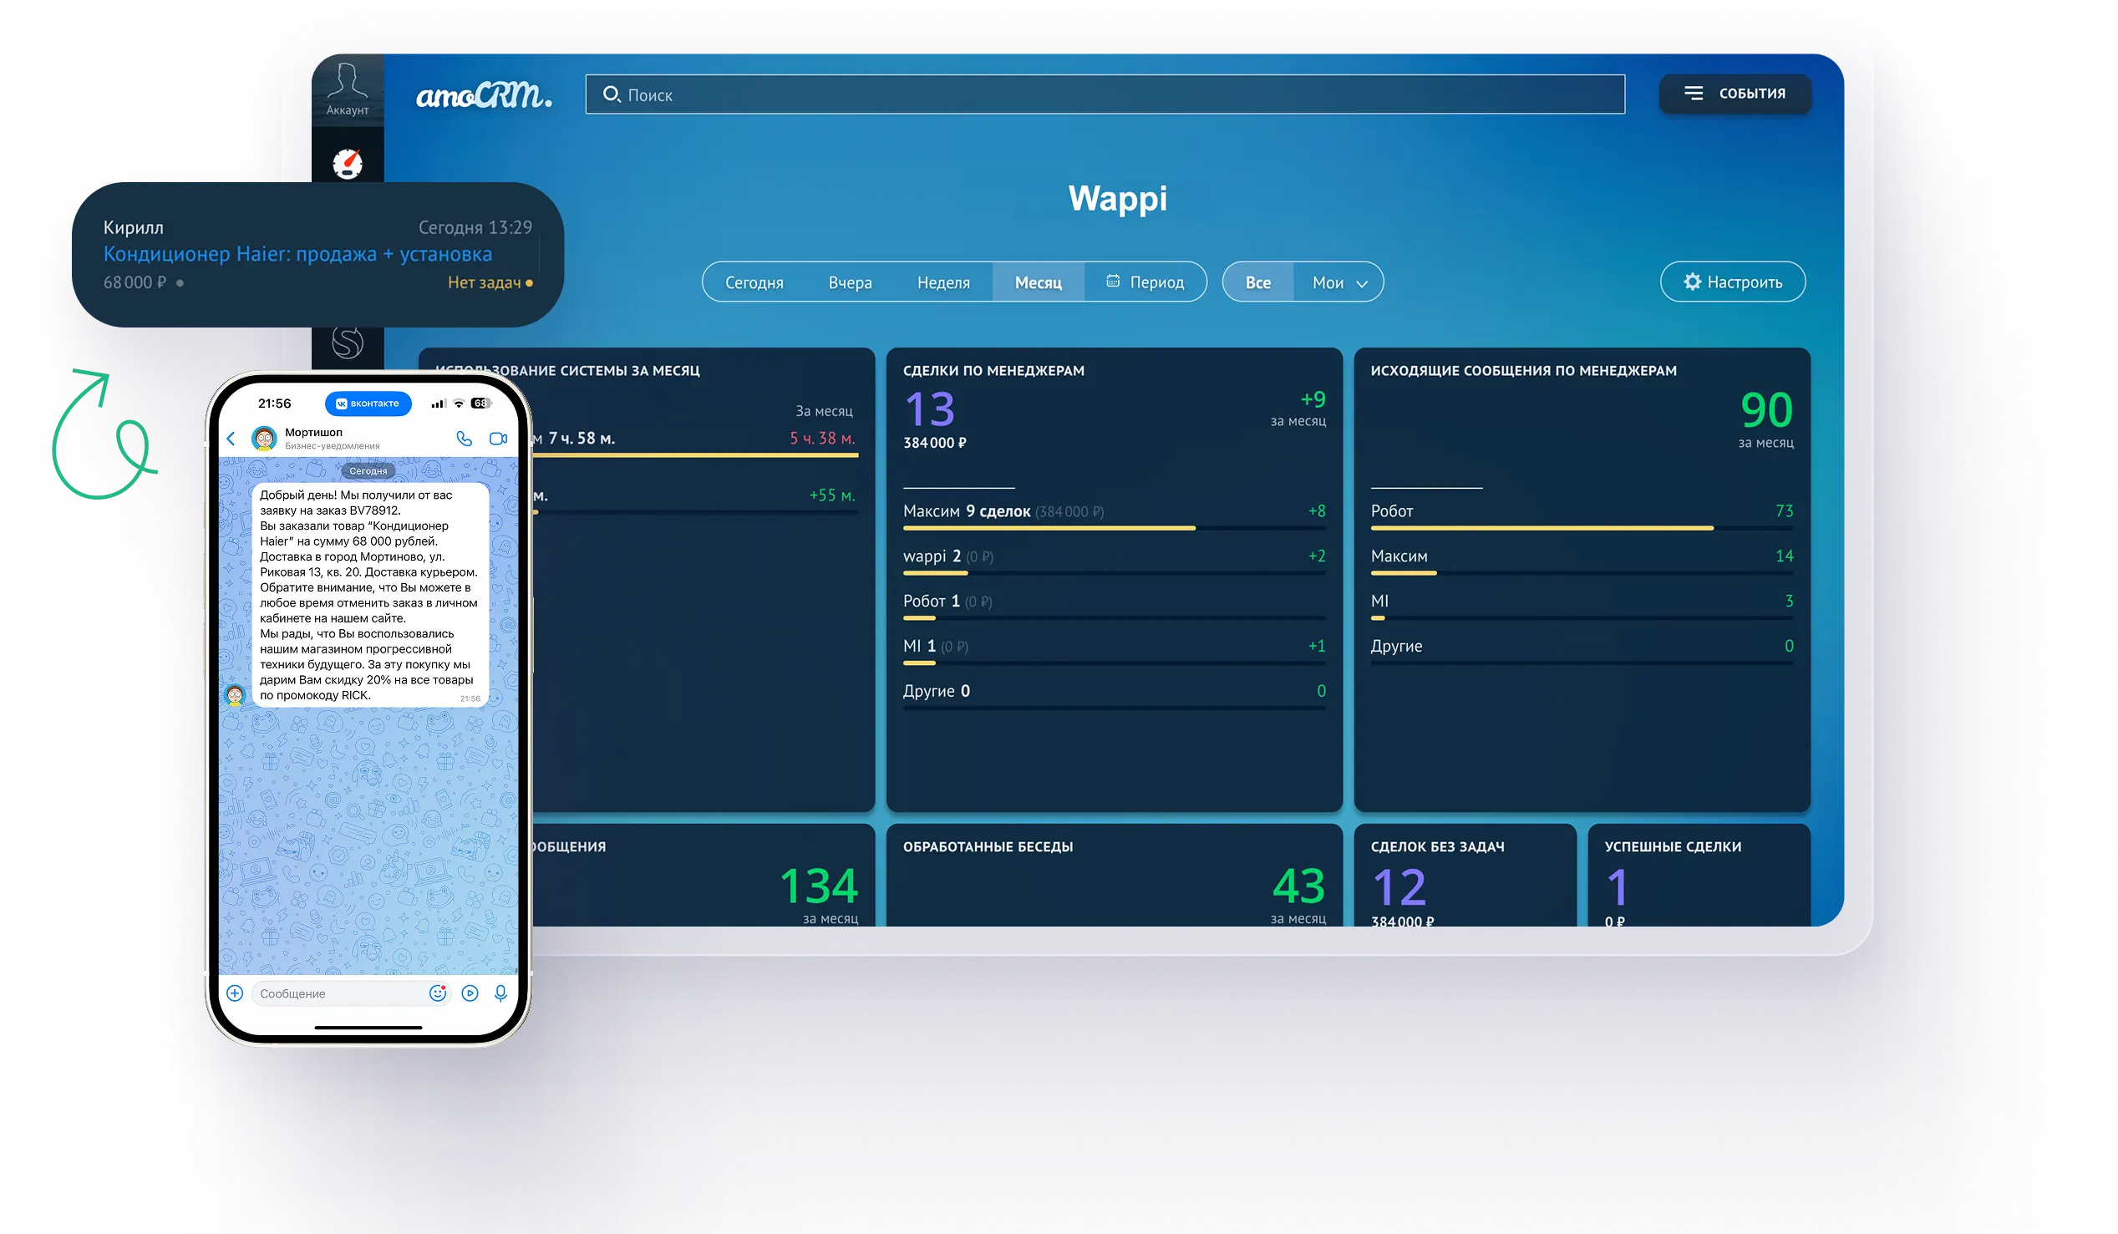Open the Настроить settings button
Viewport: 2118px width, 1234px height.
point(1732,282)
